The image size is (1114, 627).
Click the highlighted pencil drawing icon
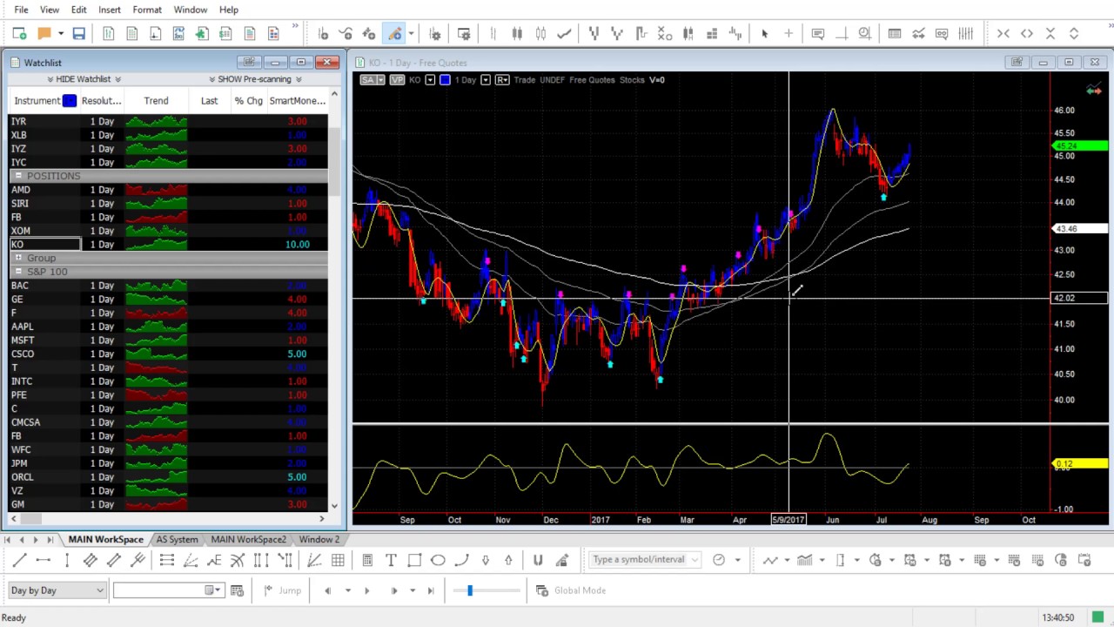(395, 33)
